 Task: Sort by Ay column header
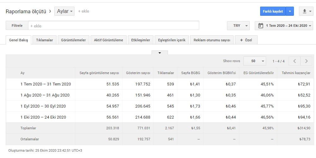[22, 73]
